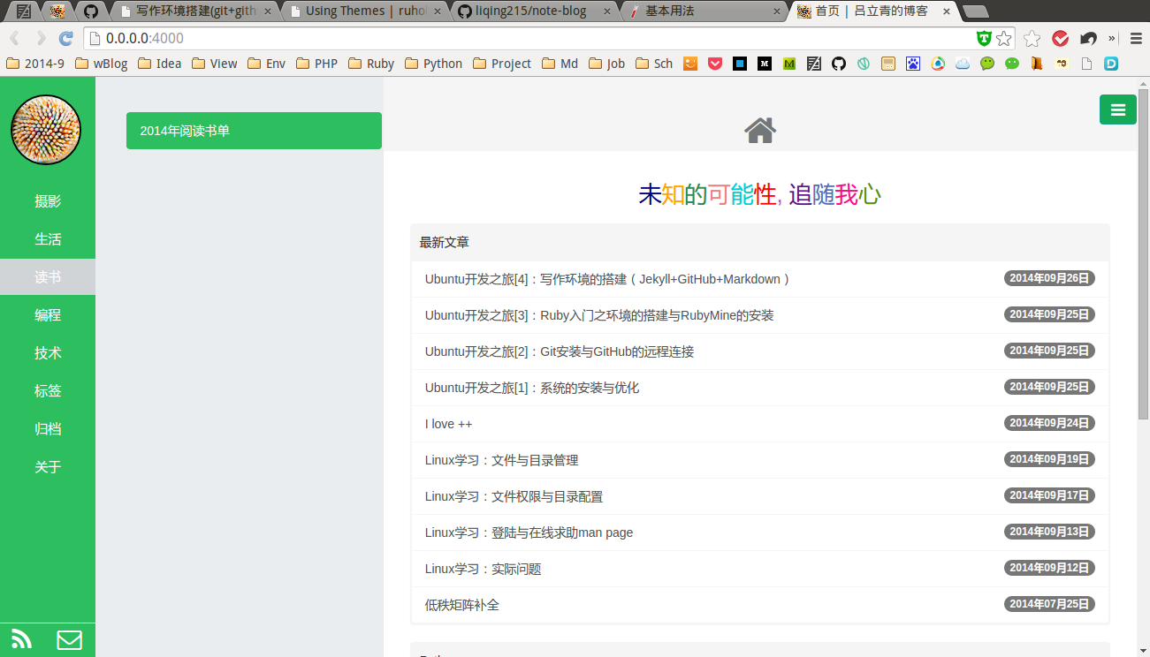Screen dimensions: 1150x657
Task: Open the Chrome main menu
Action: click(1137, 38)
